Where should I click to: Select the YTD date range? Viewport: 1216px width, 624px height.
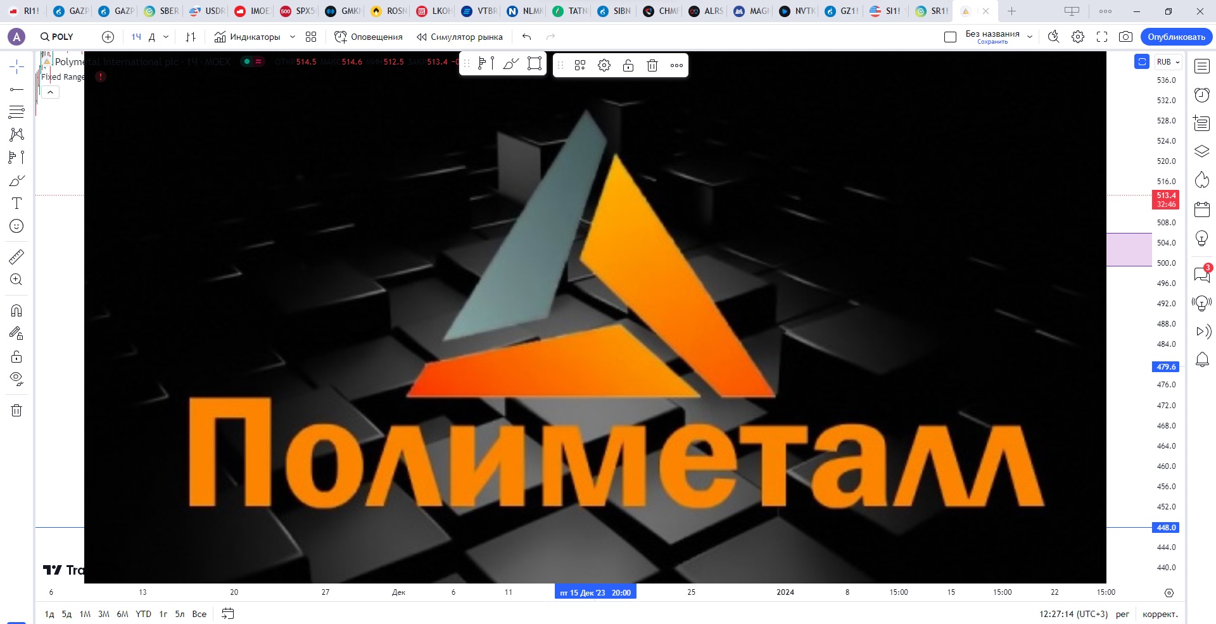click(x=143, y=614)
